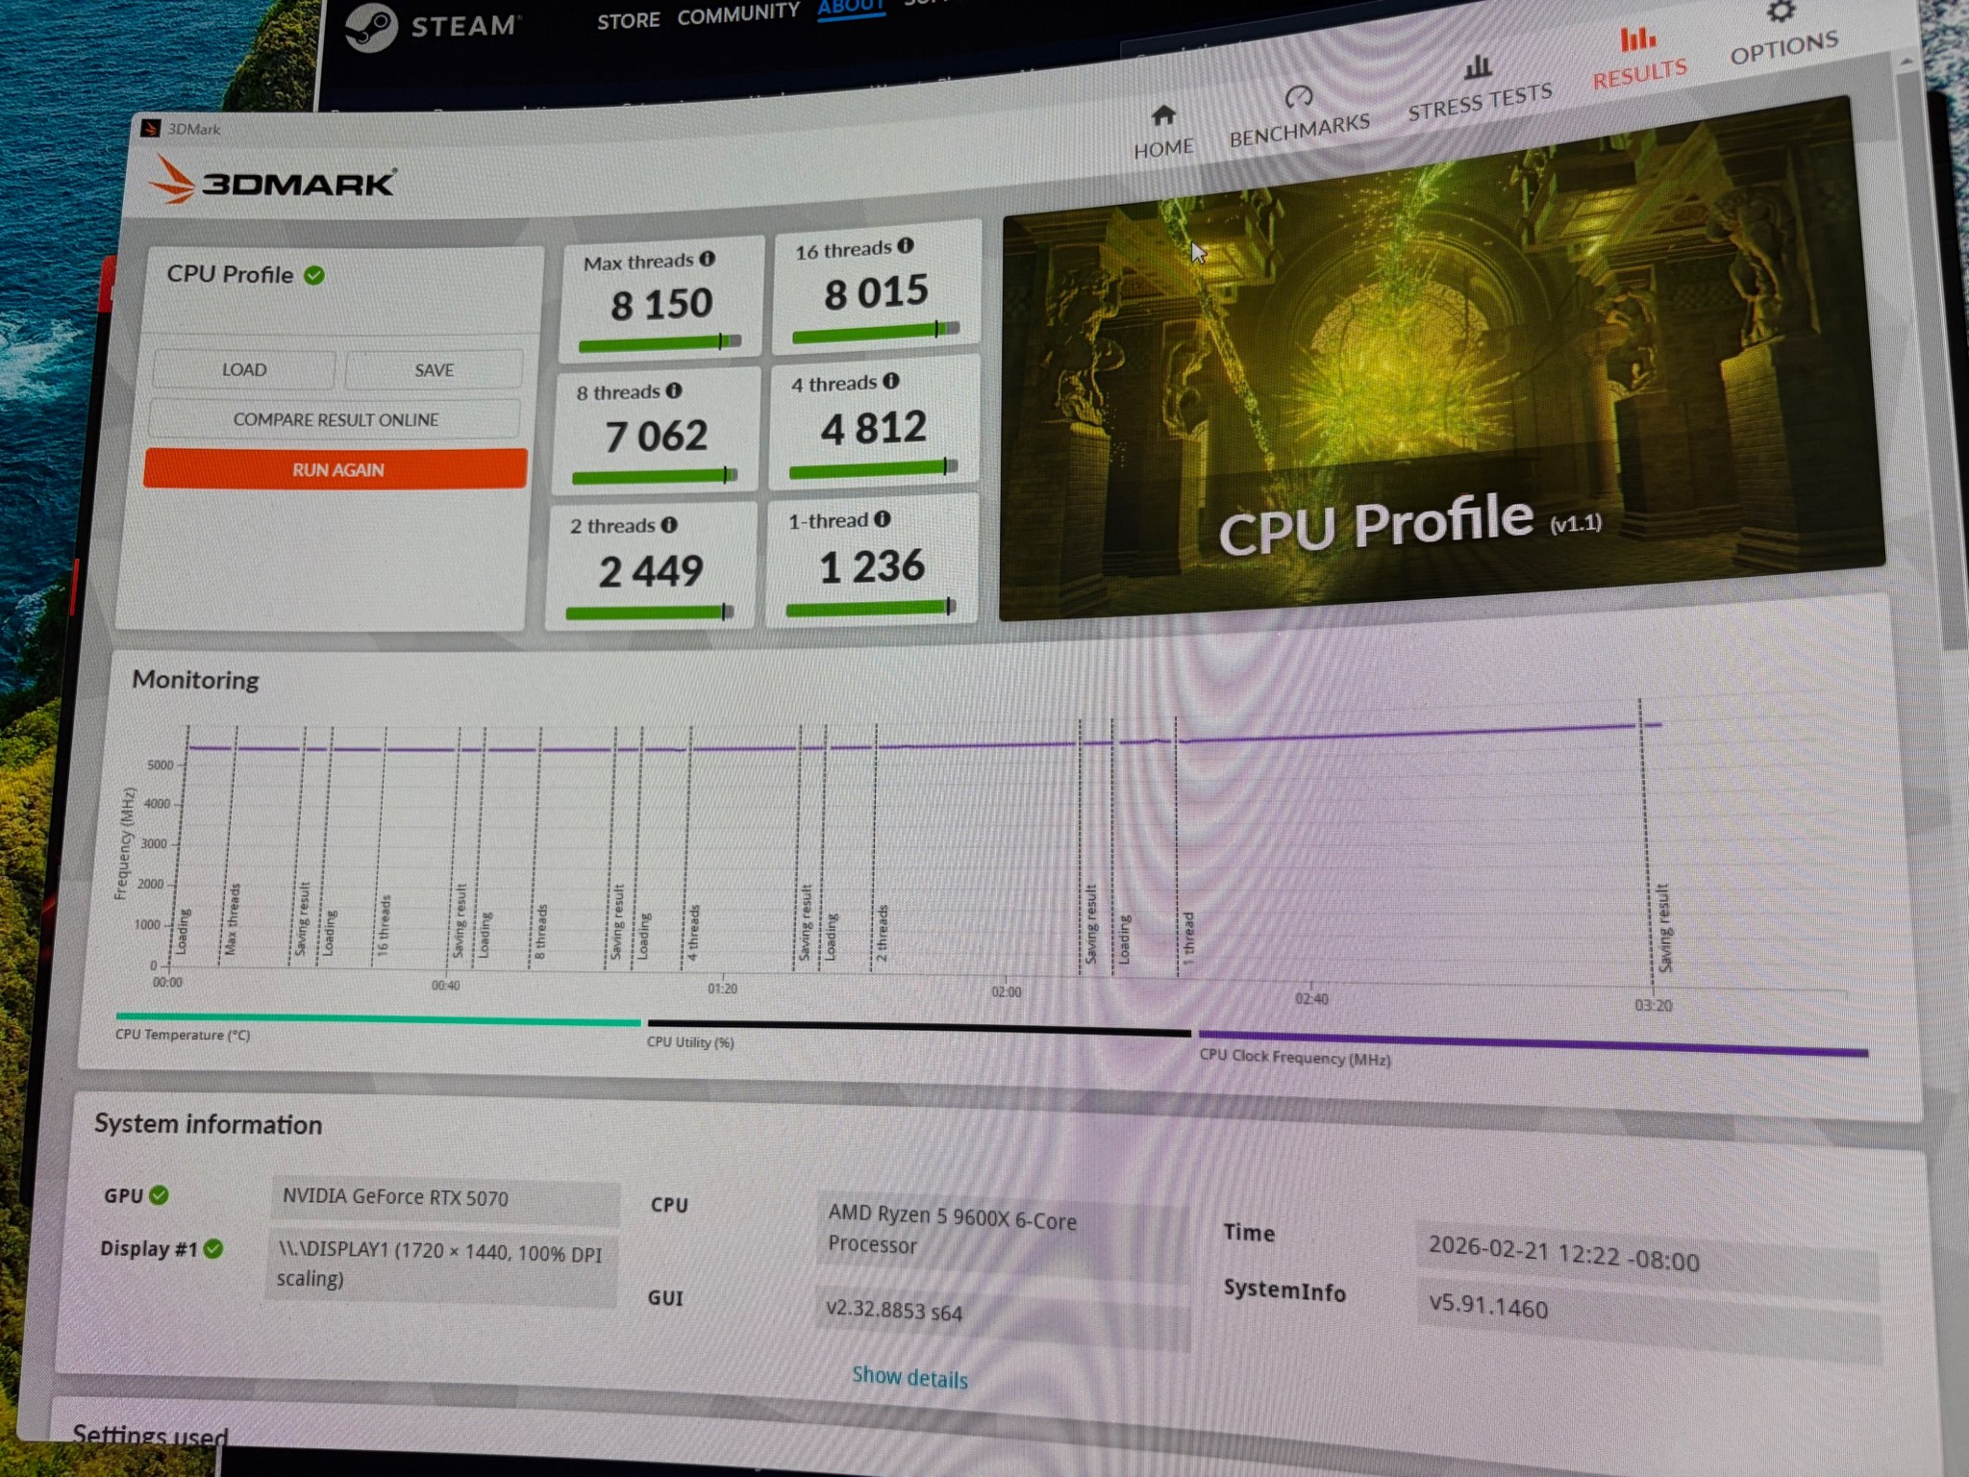Click the scroll-up arrow of the 3DMark scrollbar
The image size is (1969, 1477).
1906,61
